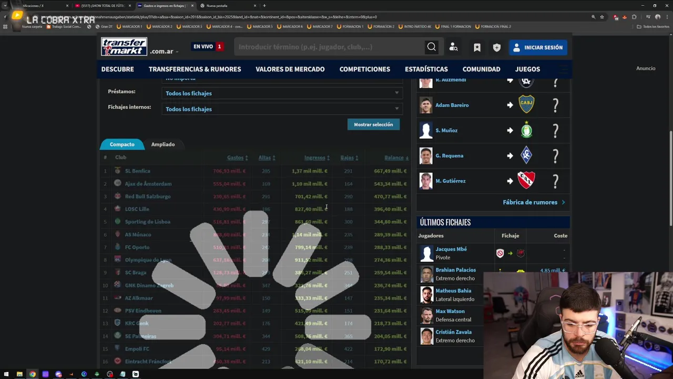The width and height of the screenshot is (673, 379).
Task: Click the KRC Genk crest icon
Action: click(117, 323)
